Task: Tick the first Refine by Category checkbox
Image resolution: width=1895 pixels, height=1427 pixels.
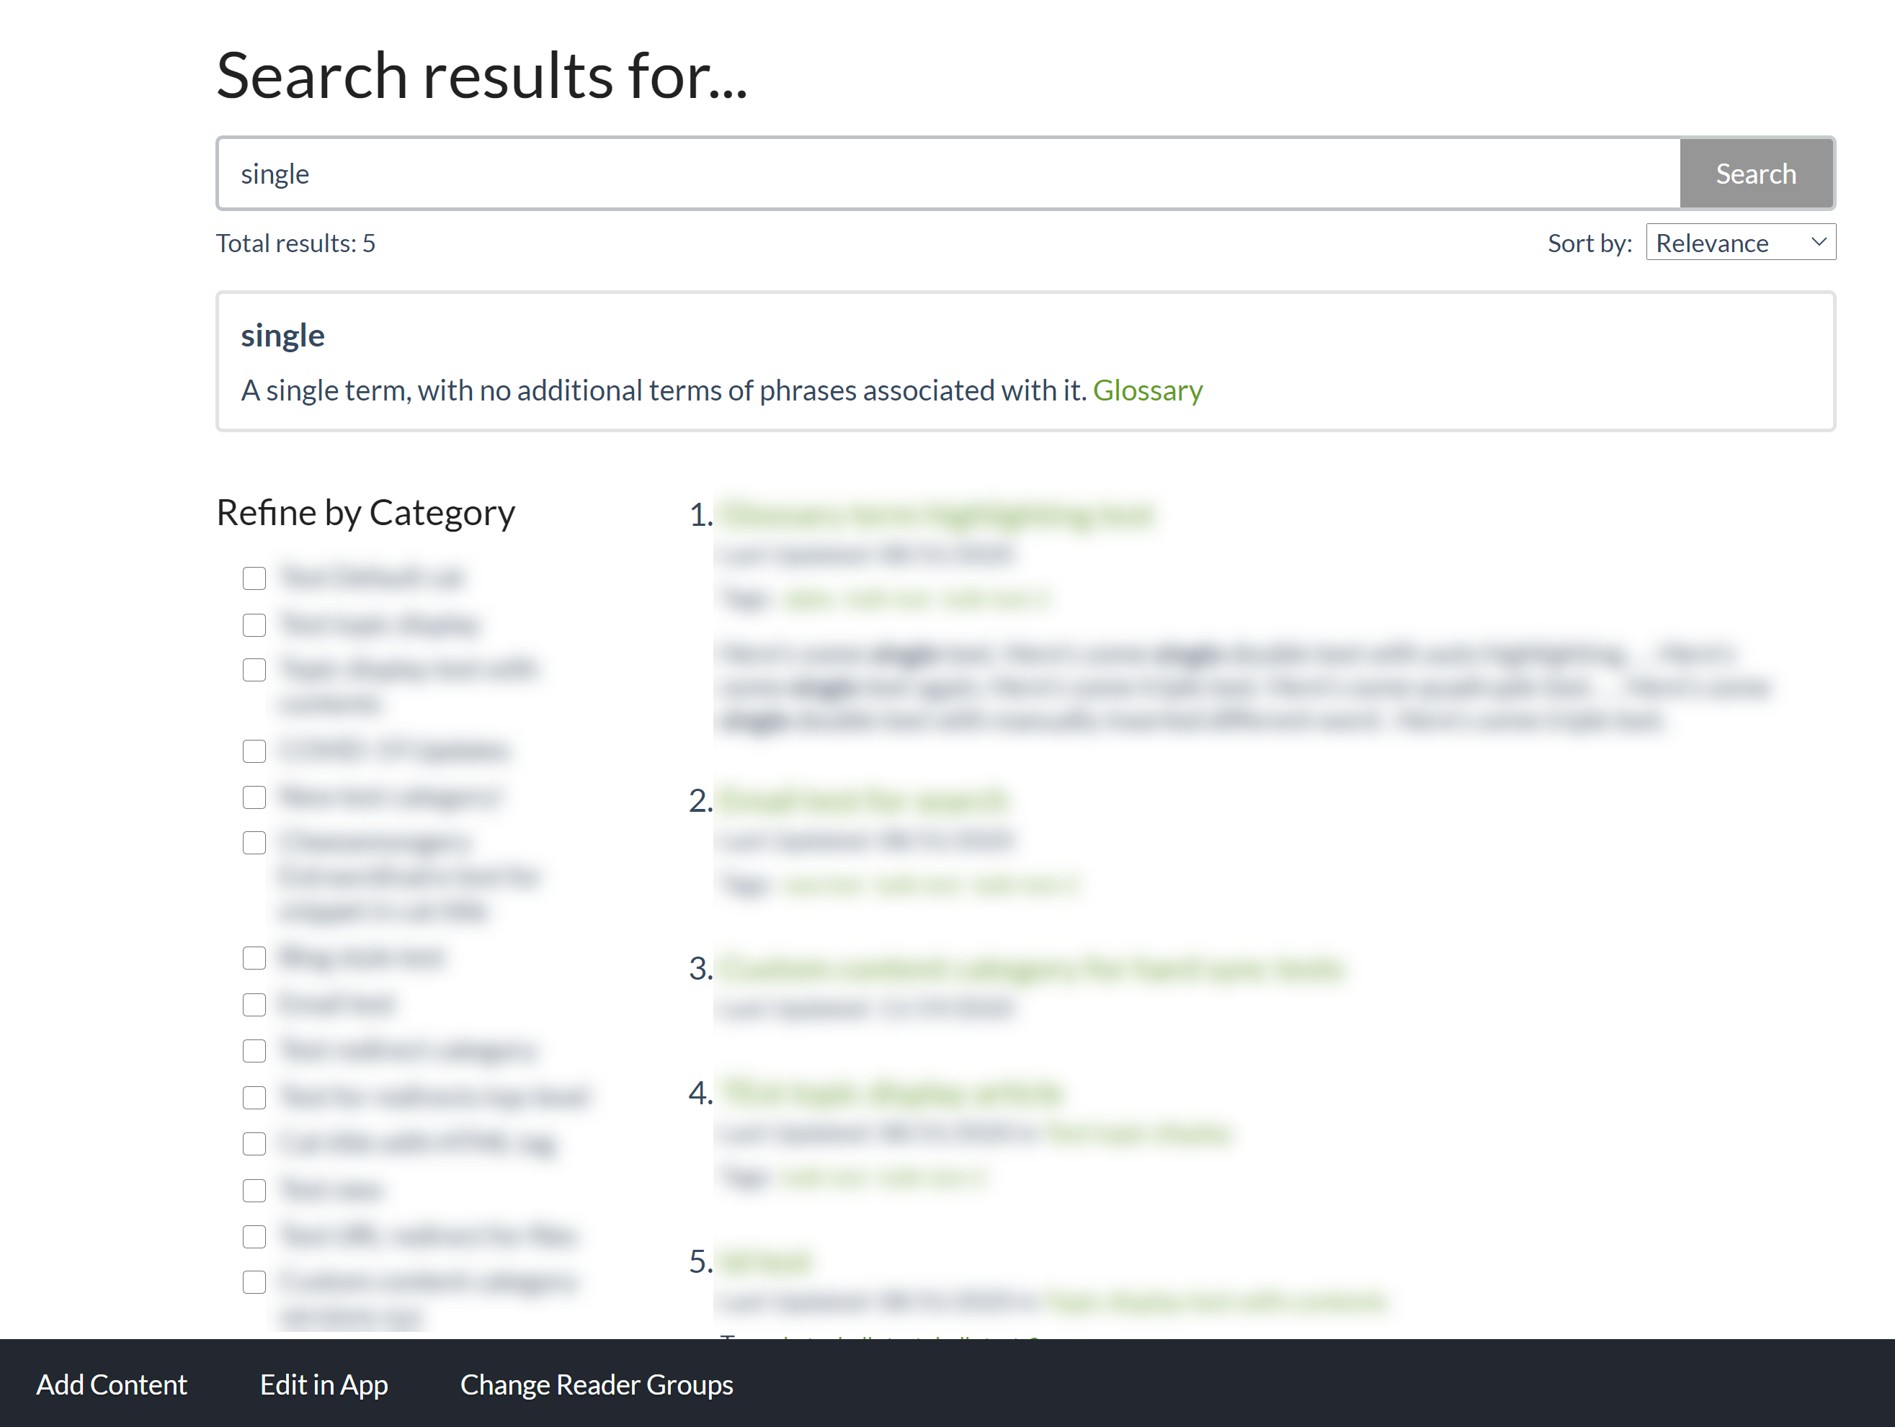Action: 254,578
